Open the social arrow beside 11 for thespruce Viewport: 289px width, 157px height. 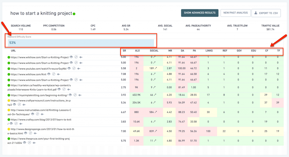click(155, 141)
